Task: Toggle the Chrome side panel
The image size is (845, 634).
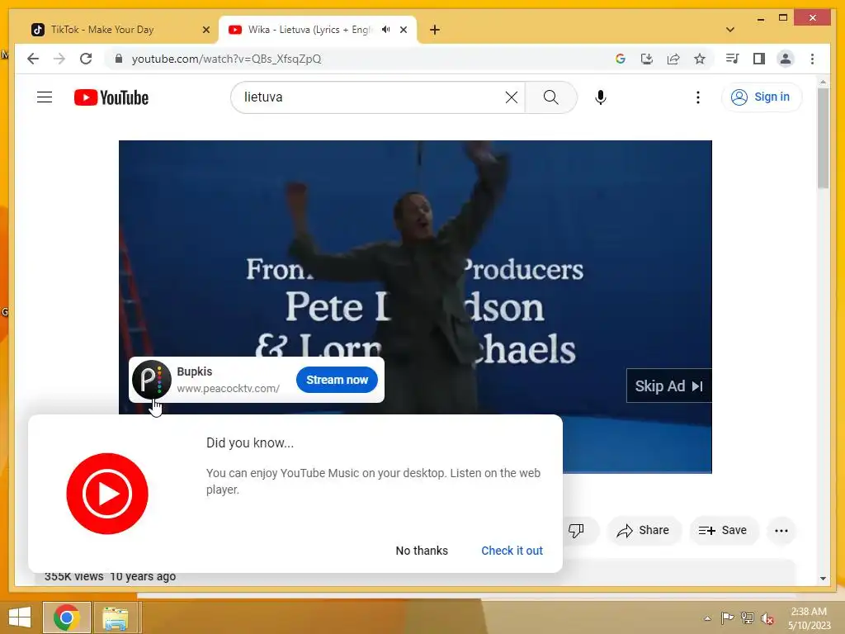Action: 759,59
